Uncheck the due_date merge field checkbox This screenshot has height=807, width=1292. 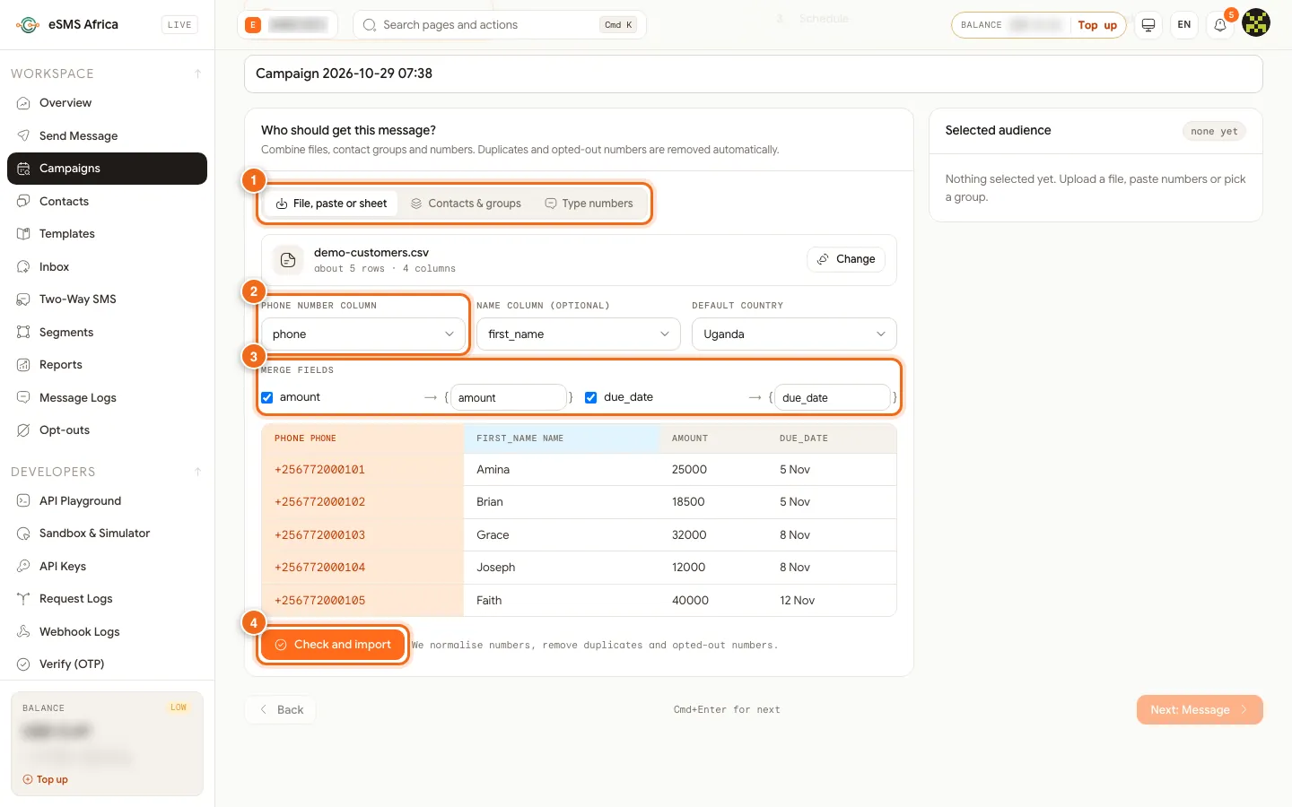coord(591,397)
